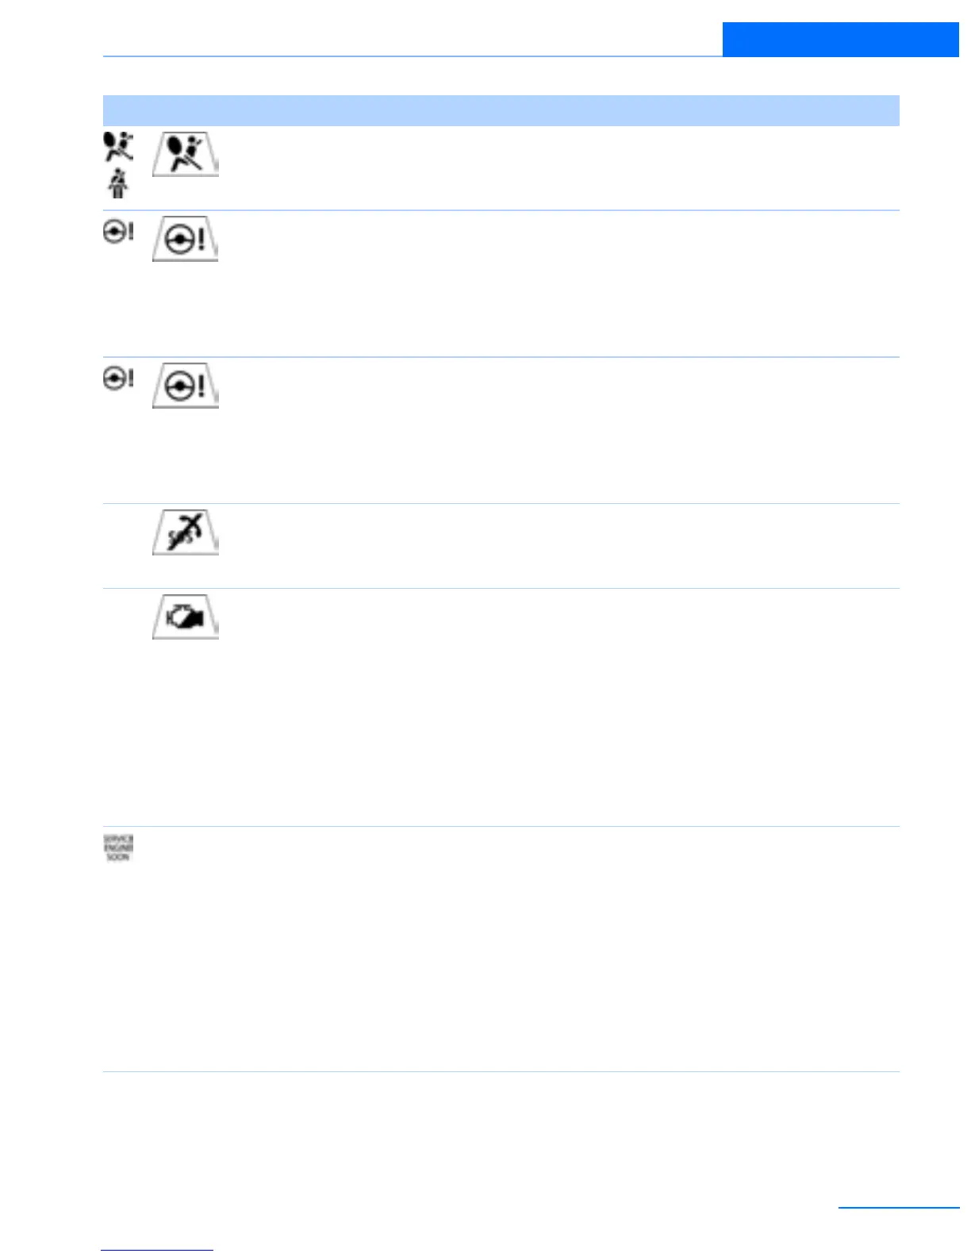971x1257 pixels.
Task: Click the small airbag warning lamp icon
Action: (118, 148)
